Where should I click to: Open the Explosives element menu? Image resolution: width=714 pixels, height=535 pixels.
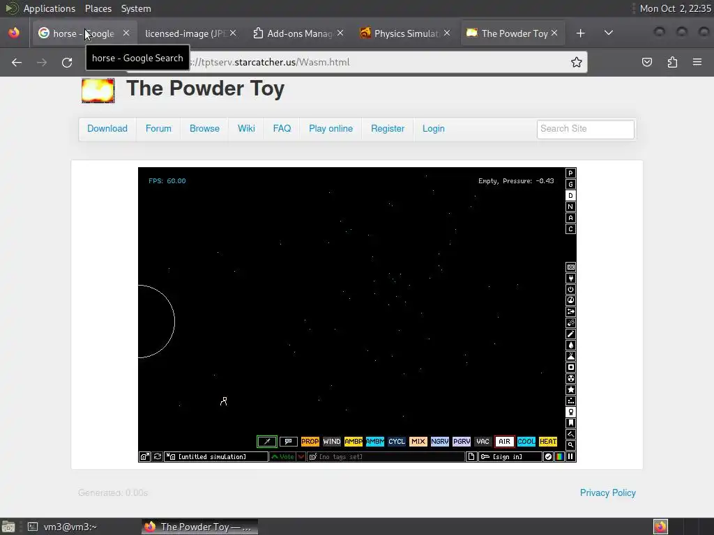(570, 323)
